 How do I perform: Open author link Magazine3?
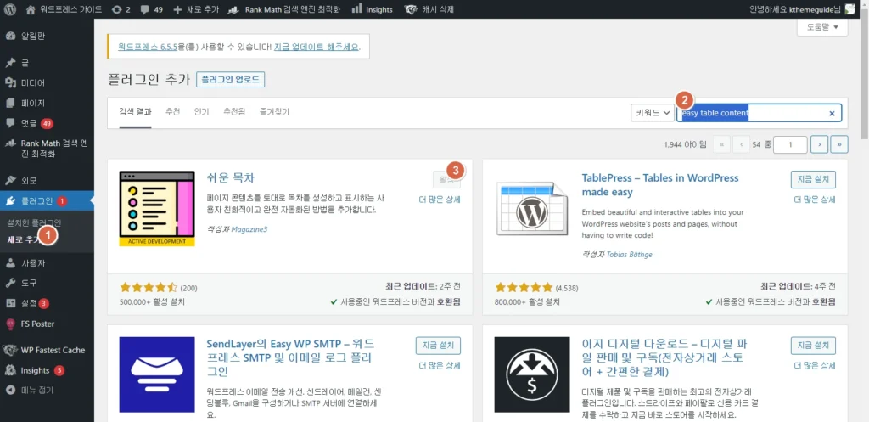tap(249, 229)
